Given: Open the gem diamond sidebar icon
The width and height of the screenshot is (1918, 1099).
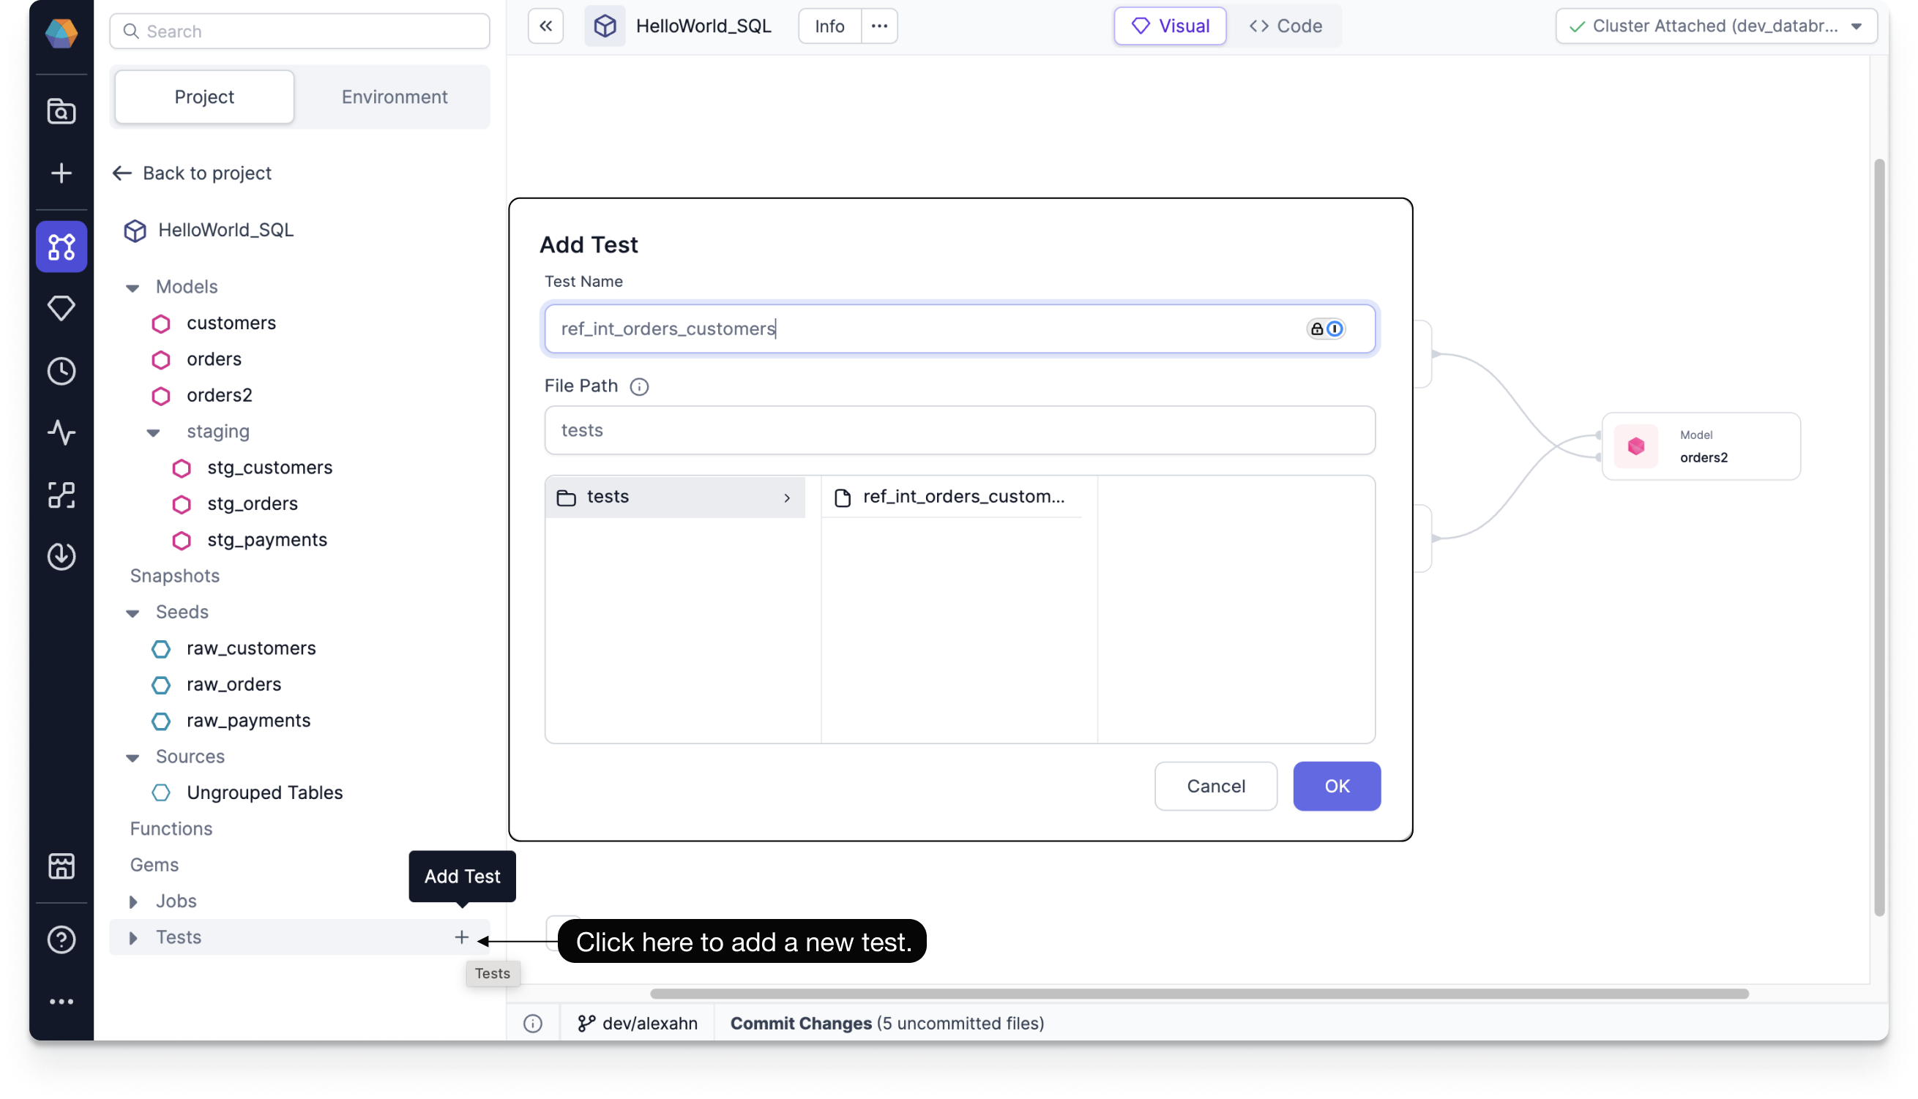Looking at the screenshot, I should 61,308.
